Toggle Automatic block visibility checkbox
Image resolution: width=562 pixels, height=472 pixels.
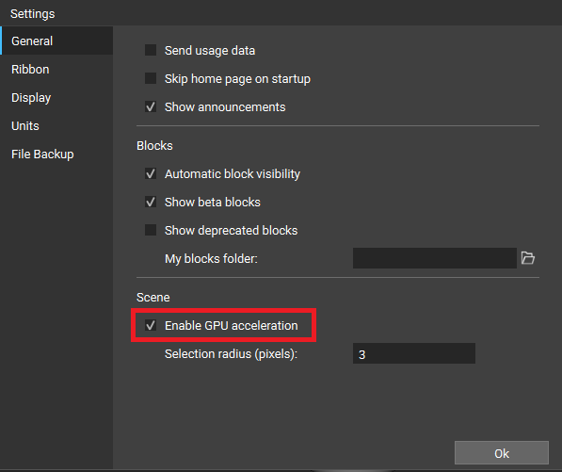151,173
